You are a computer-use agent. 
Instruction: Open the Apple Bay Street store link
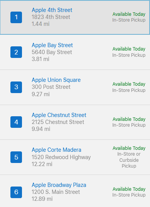52,45
